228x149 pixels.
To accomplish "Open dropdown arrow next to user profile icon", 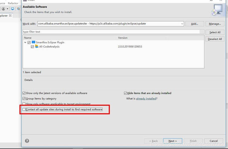I will [x=7, y=9].
